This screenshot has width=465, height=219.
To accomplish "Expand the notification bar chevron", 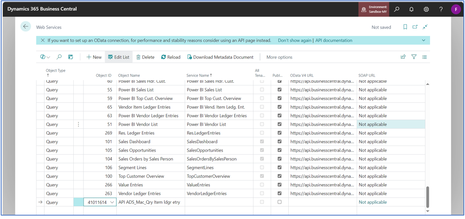I will pyautogui.click(x=424, y=40).
